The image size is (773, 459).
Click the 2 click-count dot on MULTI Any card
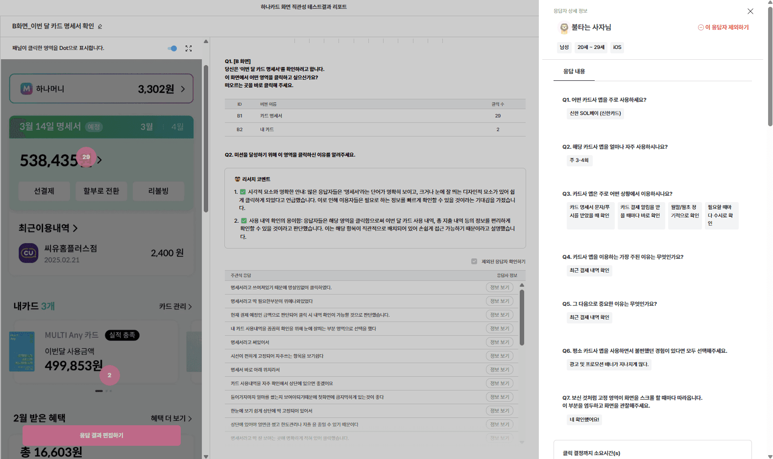coord(110,375)
